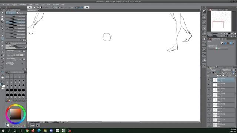Switch to the Pencil sub tool tab
237x133 pixels.
pyautogui.click(x=11, y=13)
